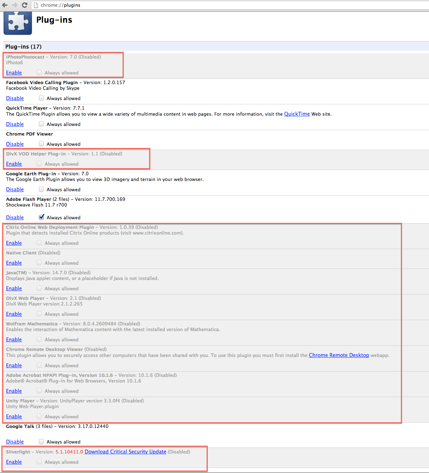This screenshot has width=429, height=473.
Task: Toggle Always allowed checkbox for Silverlight
Action: click(x=39, y=462)
